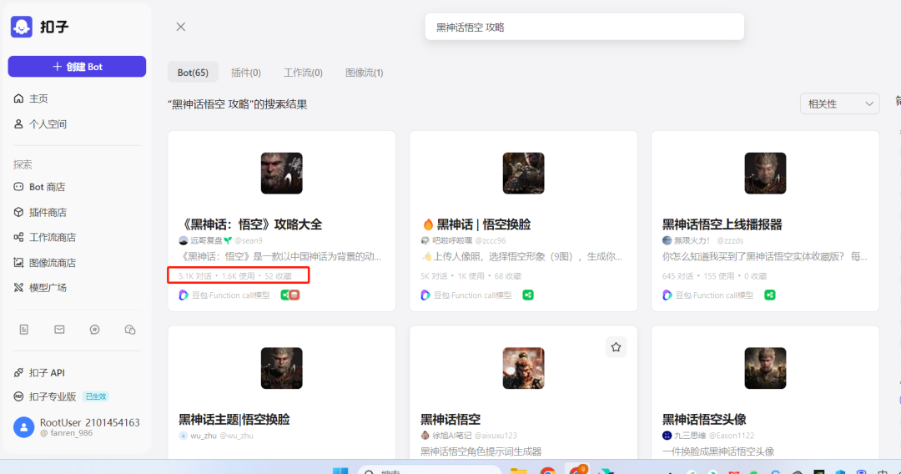Go to 主页 in the sidebar
Viewport: 901px width, 474px height.
[31, 98]
